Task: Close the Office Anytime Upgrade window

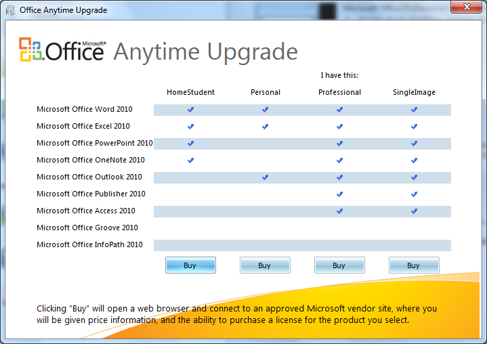Action: pos(466,7)
